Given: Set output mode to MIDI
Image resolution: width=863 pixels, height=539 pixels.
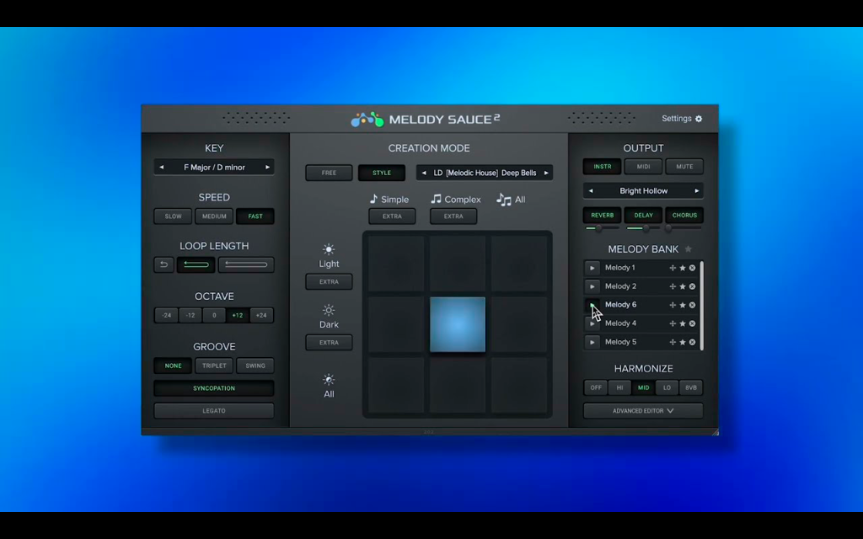Looking at the screenshot, I should (x=643, y=167).
